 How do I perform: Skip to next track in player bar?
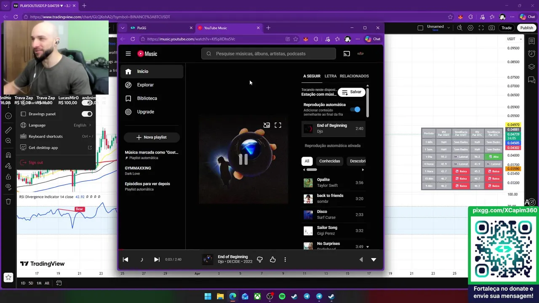(x=157, y=260)
